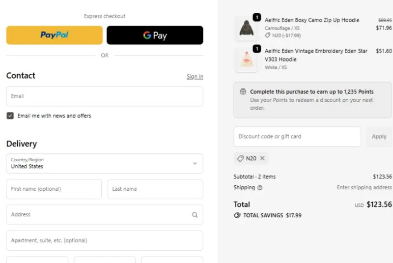This screenshot has height=263, width=393.
Task: Click the White / XS variant text
Action: click(x=276, y=67)
